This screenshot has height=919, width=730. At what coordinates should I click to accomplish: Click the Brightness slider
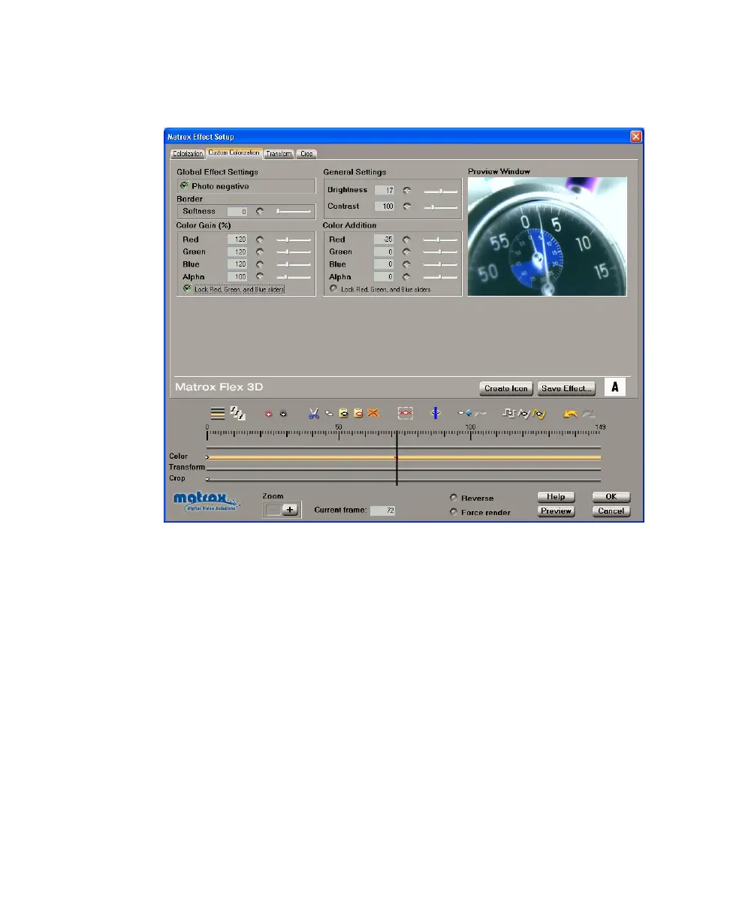(440, 191)
